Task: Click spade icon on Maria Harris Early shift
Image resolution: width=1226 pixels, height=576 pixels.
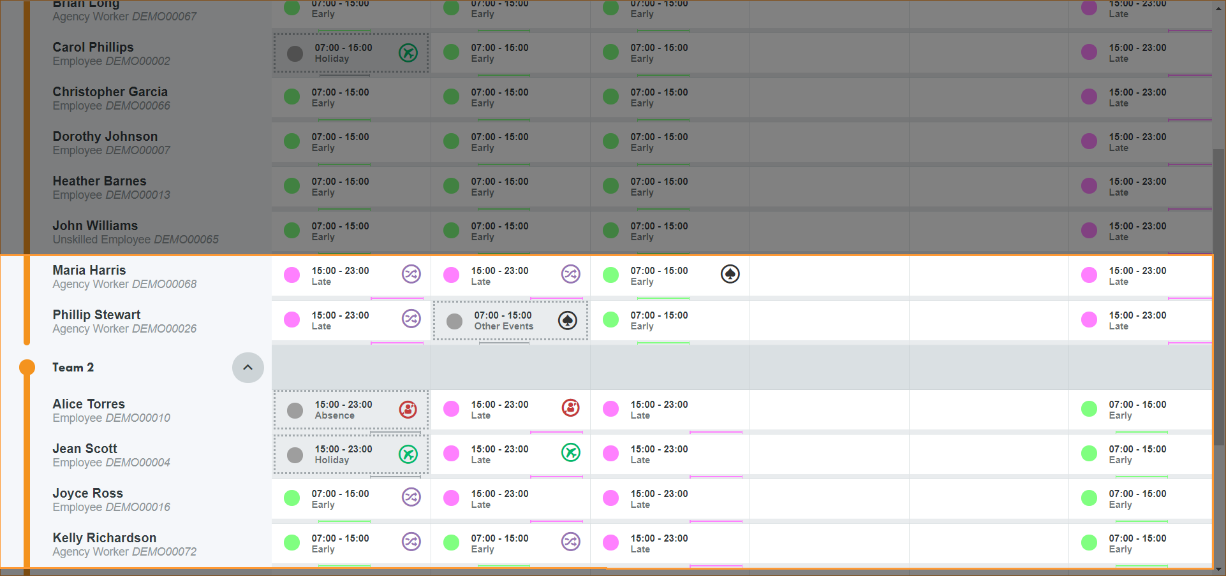Action: click(730, 274)
